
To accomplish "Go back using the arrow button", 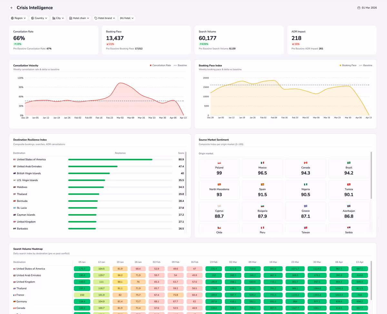I will coord(12,8).
